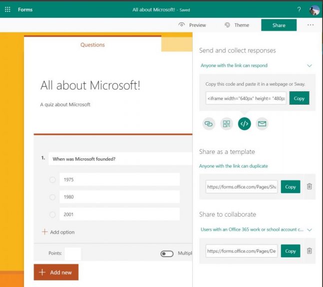Open the app launcher waffle icon
The height and width of the screenshot is (287, 323).
point(7,9)
